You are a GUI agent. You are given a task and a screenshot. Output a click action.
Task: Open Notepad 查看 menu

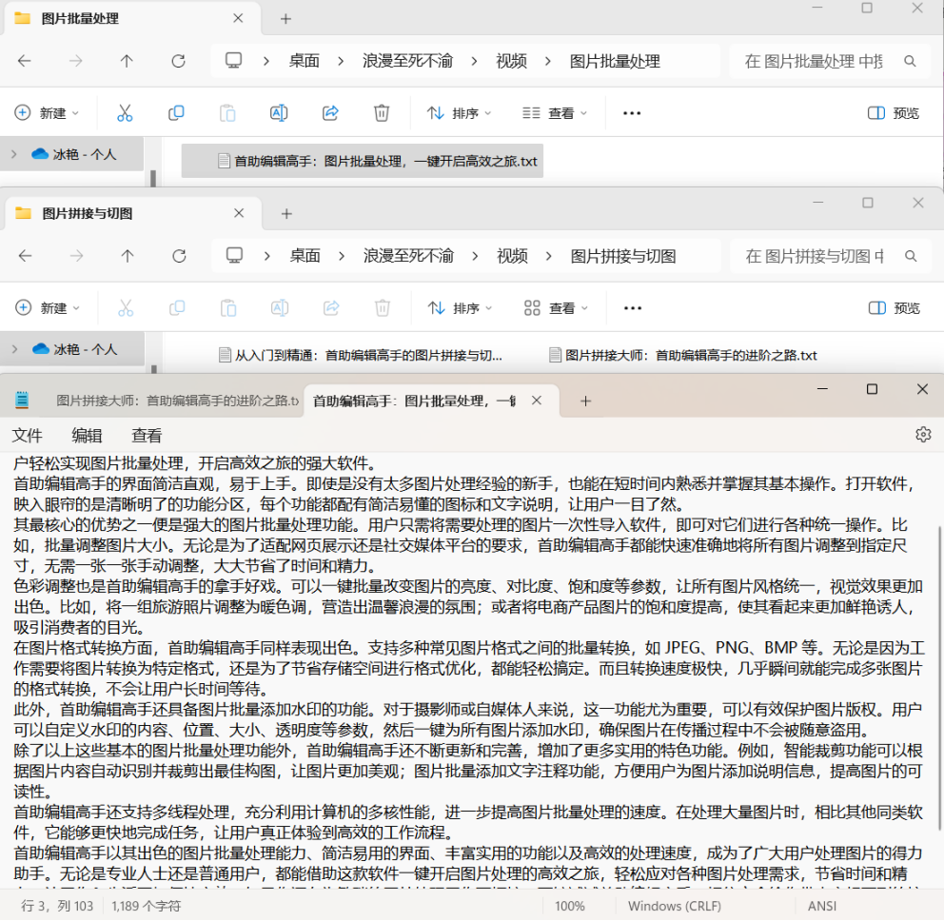tap(147, 435)
